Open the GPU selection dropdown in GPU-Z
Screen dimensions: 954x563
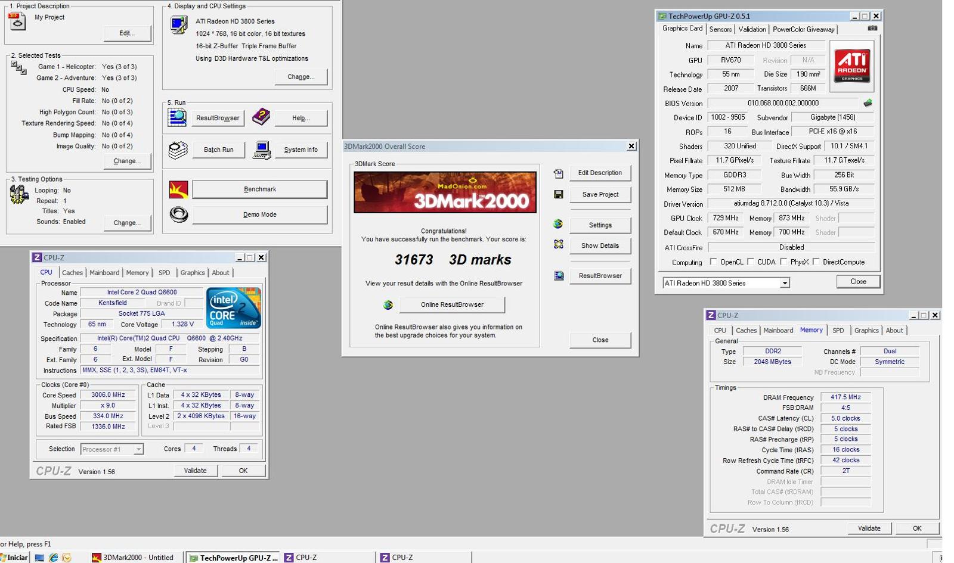tap(785, 283)
